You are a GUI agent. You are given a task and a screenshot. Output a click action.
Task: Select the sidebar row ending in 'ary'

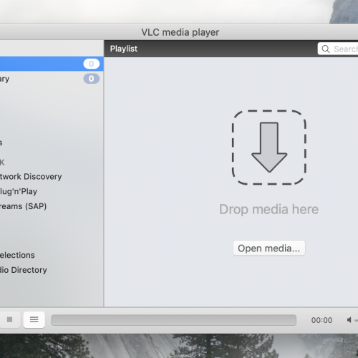click(x=52, y=79)
